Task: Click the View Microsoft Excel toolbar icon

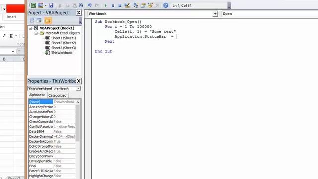Action: [x=33, y=5]
